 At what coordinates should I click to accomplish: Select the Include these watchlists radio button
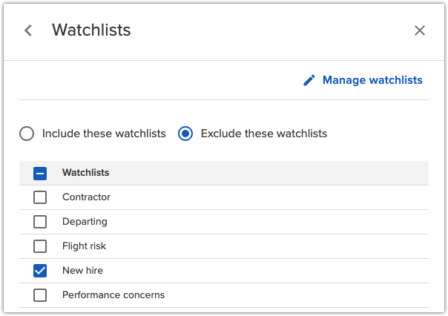27,134
